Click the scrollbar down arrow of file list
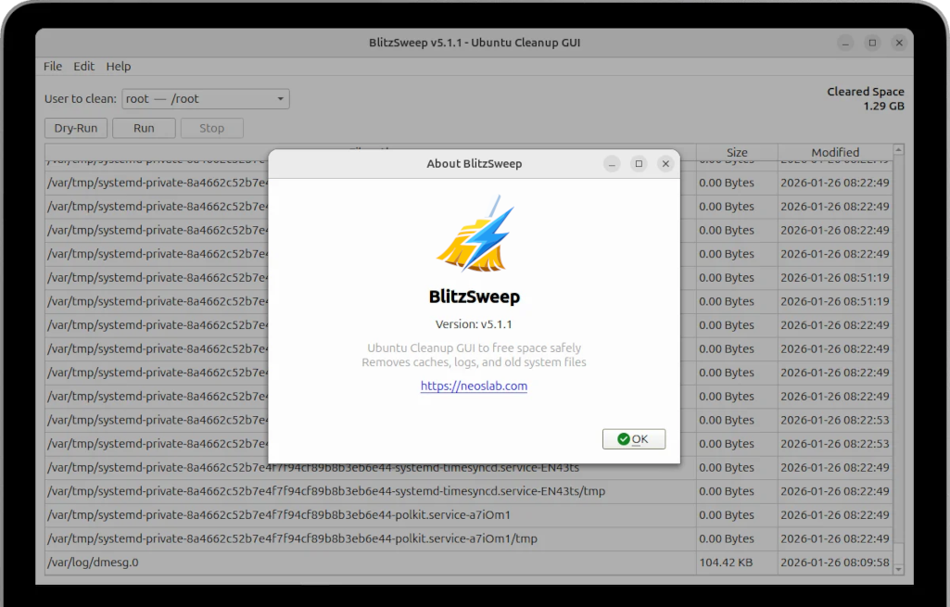 click(898, 569)
